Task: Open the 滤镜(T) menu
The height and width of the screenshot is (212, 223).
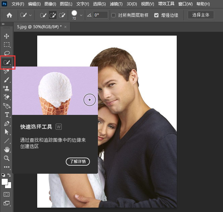Action: pyautogui.click(x=116, y=4)
